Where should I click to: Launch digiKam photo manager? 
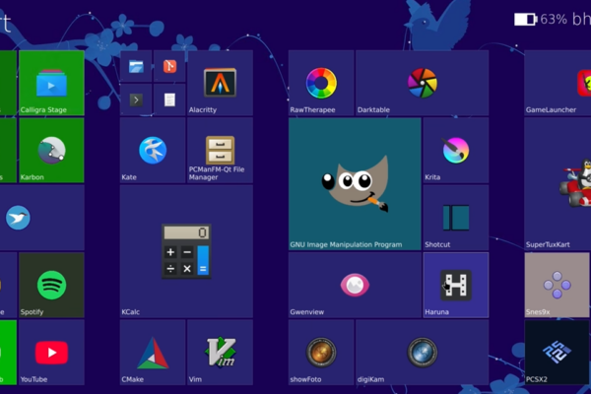coord(422,352)
